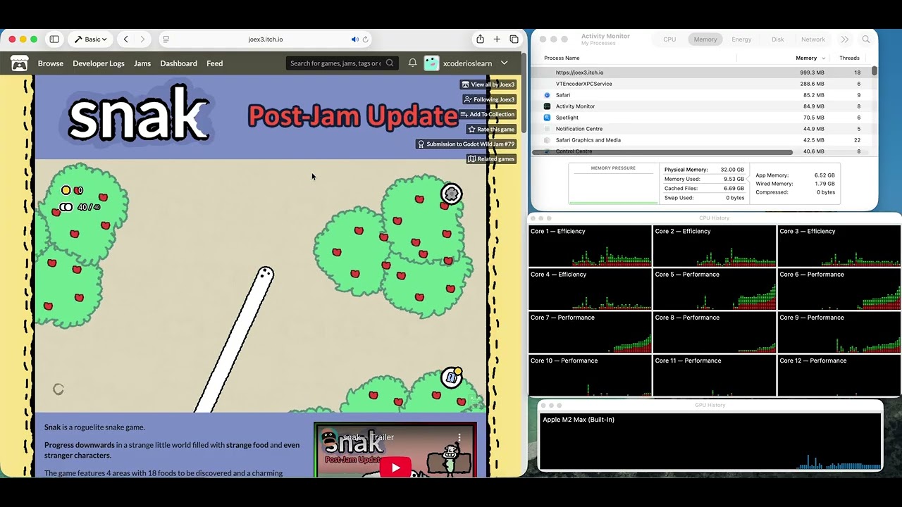
Task: Select Rate this game
Action: 491,129
